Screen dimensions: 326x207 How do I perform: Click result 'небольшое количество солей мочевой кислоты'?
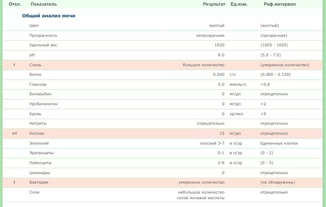[201, 195]
